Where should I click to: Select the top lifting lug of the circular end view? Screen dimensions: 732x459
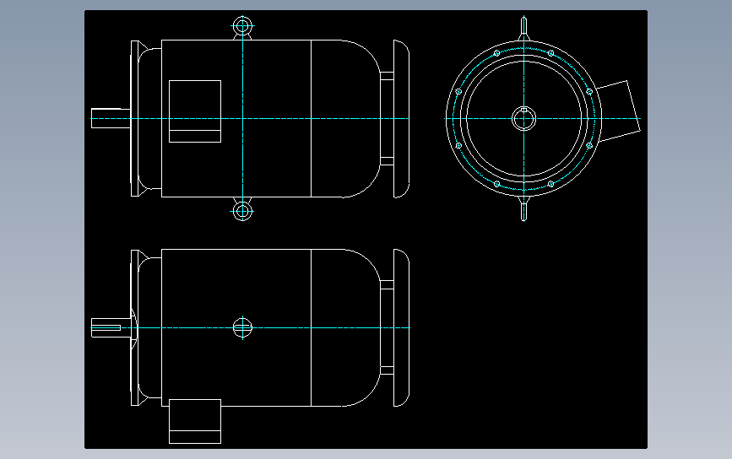(x=523, y=29)
